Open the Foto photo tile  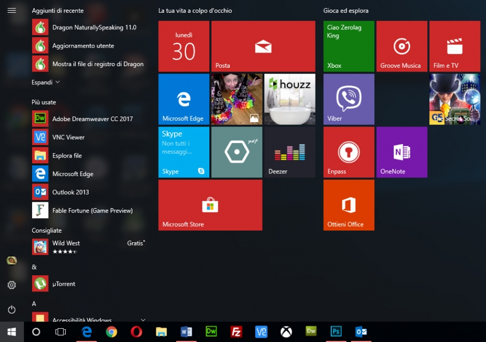(237, 99)
